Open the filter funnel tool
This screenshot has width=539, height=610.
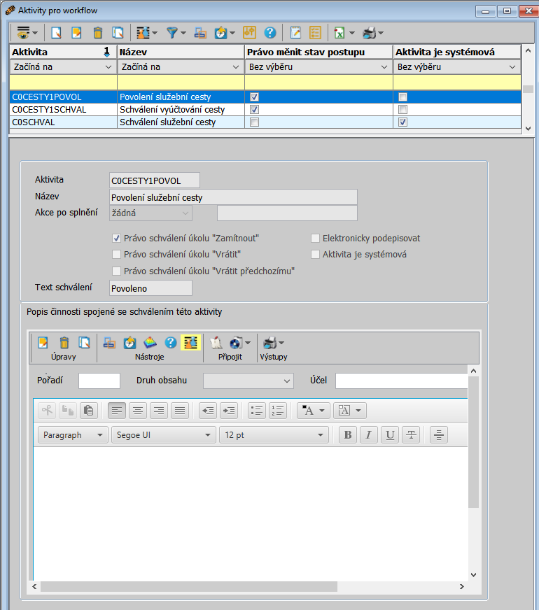(x=172, y=33)
